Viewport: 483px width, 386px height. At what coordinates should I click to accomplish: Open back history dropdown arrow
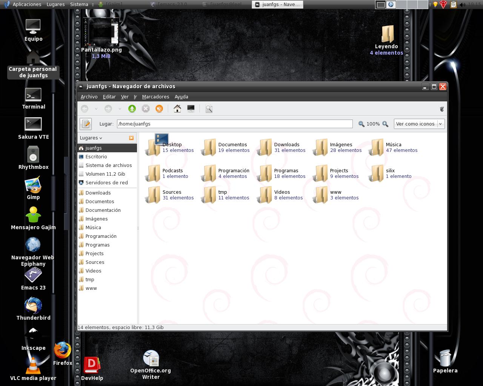(96, 109)
